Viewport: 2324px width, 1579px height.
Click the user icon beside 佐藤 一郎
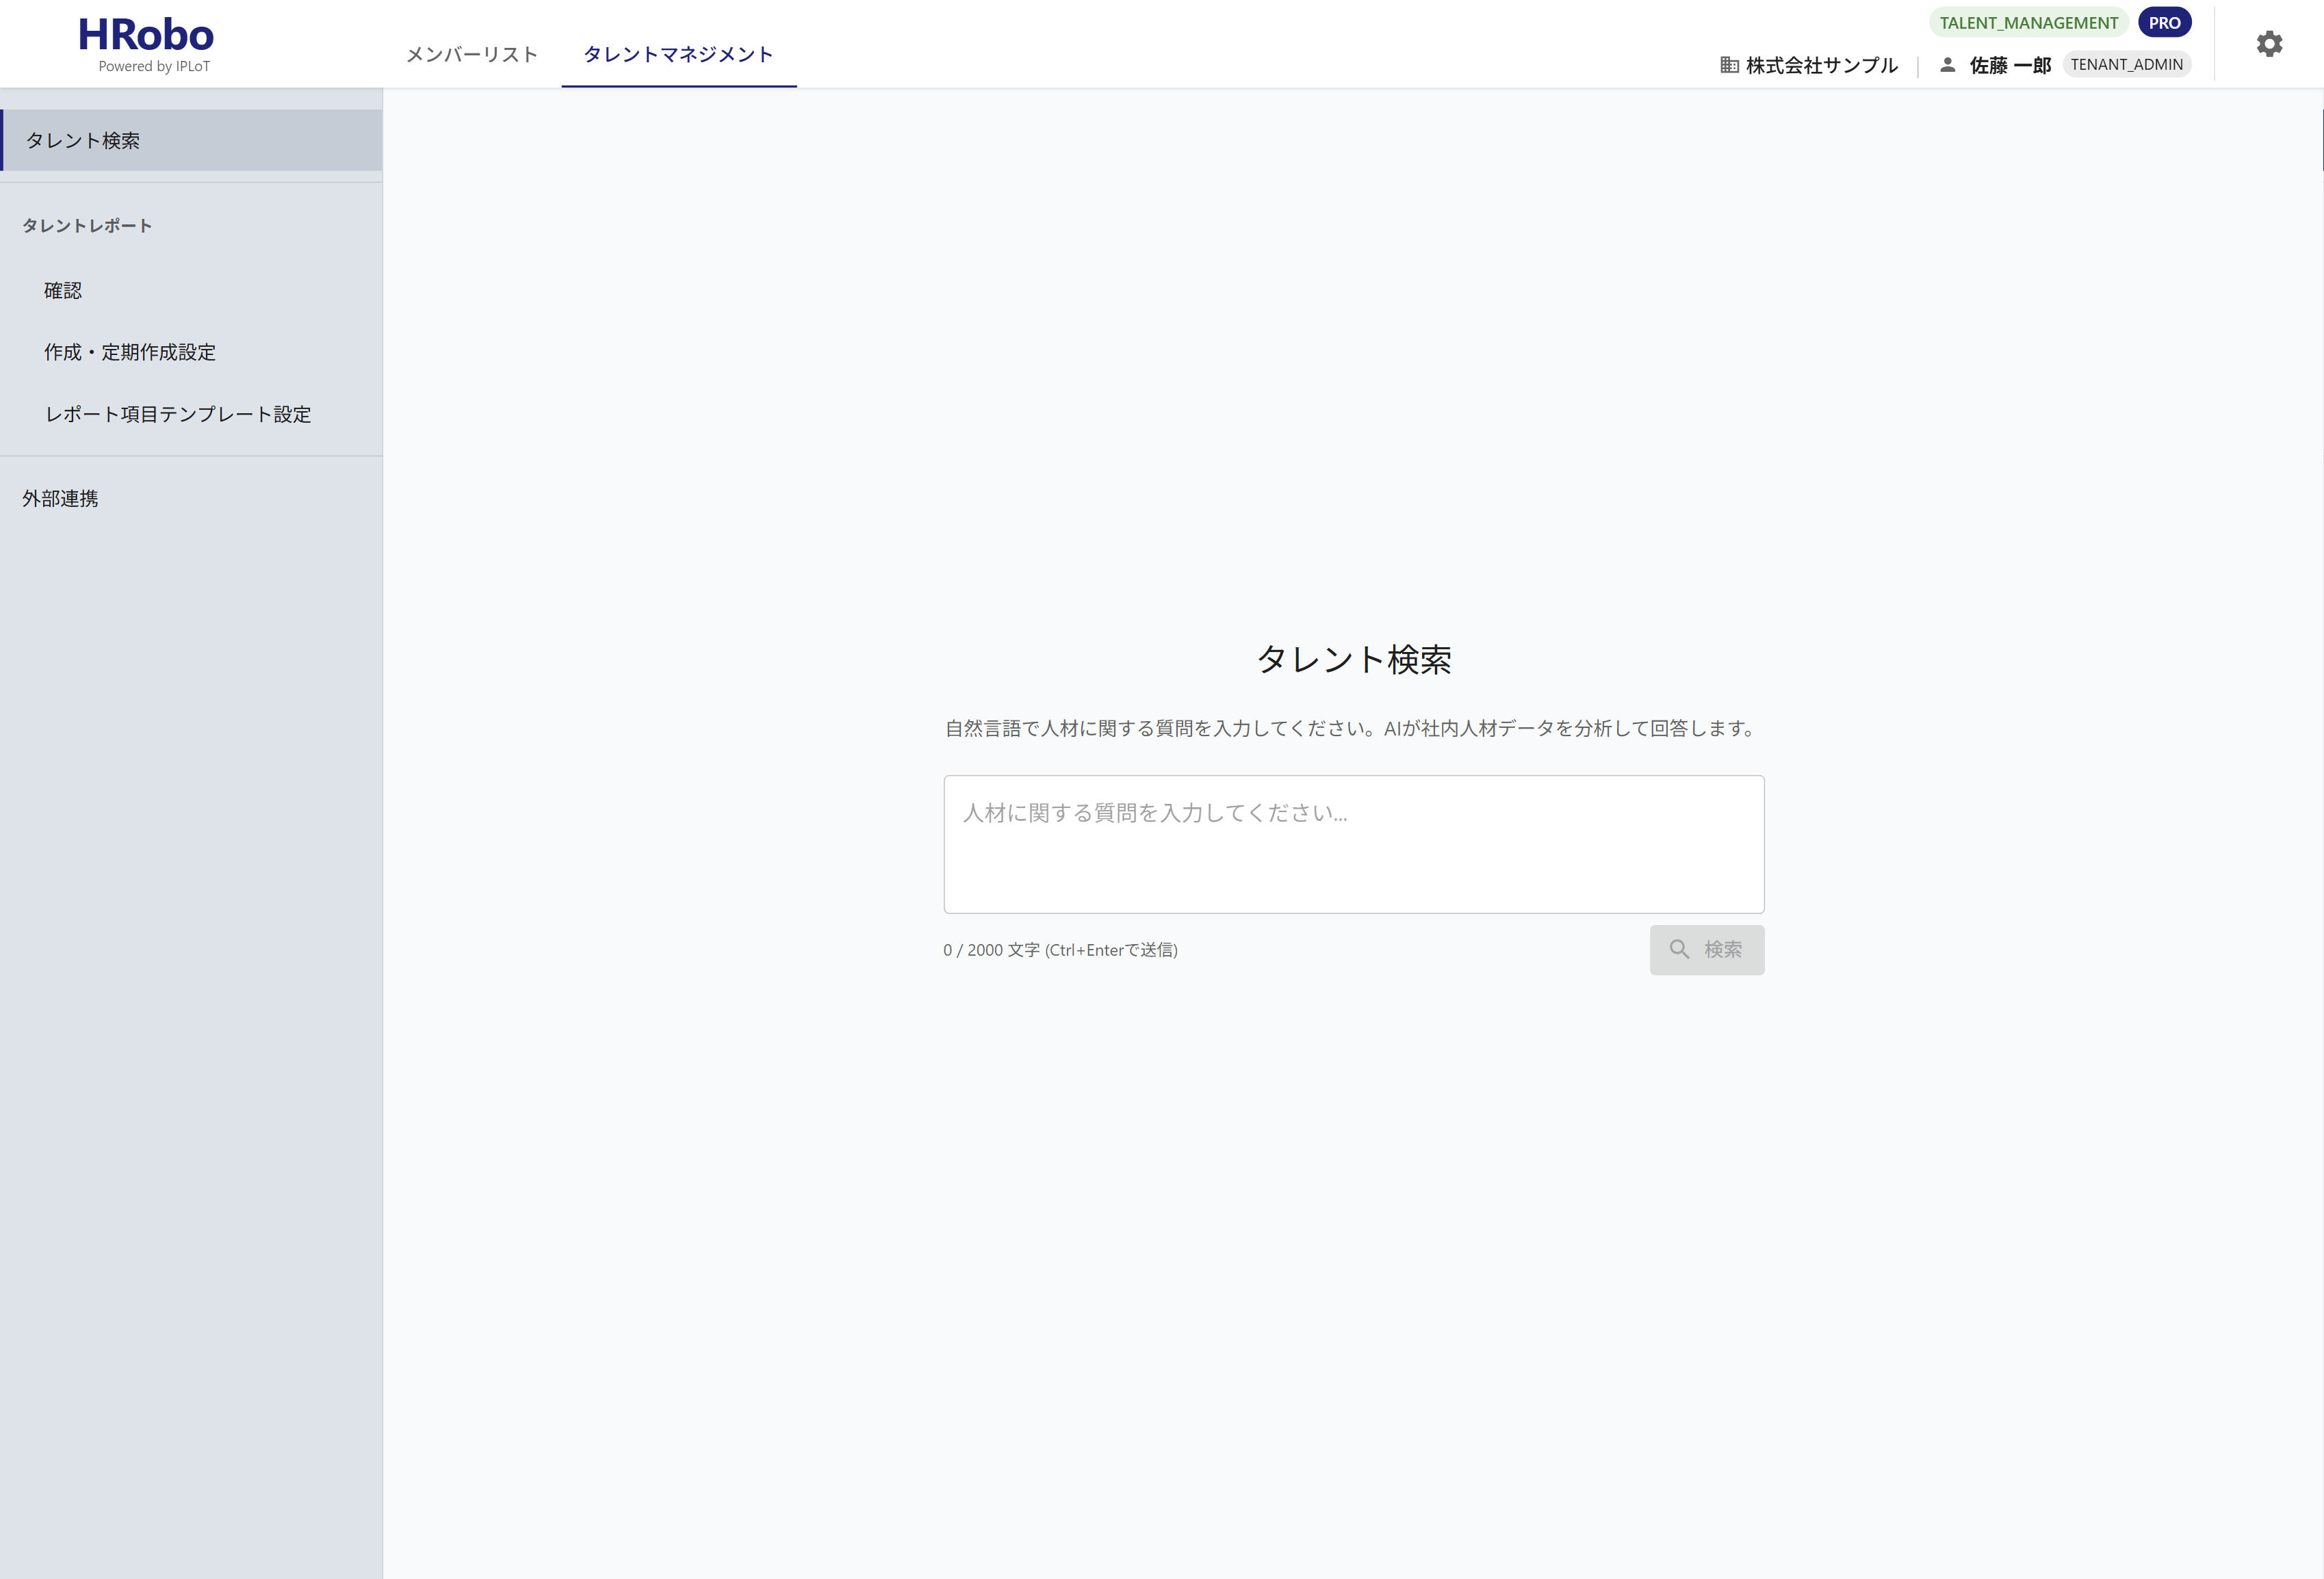point(1947,65)
